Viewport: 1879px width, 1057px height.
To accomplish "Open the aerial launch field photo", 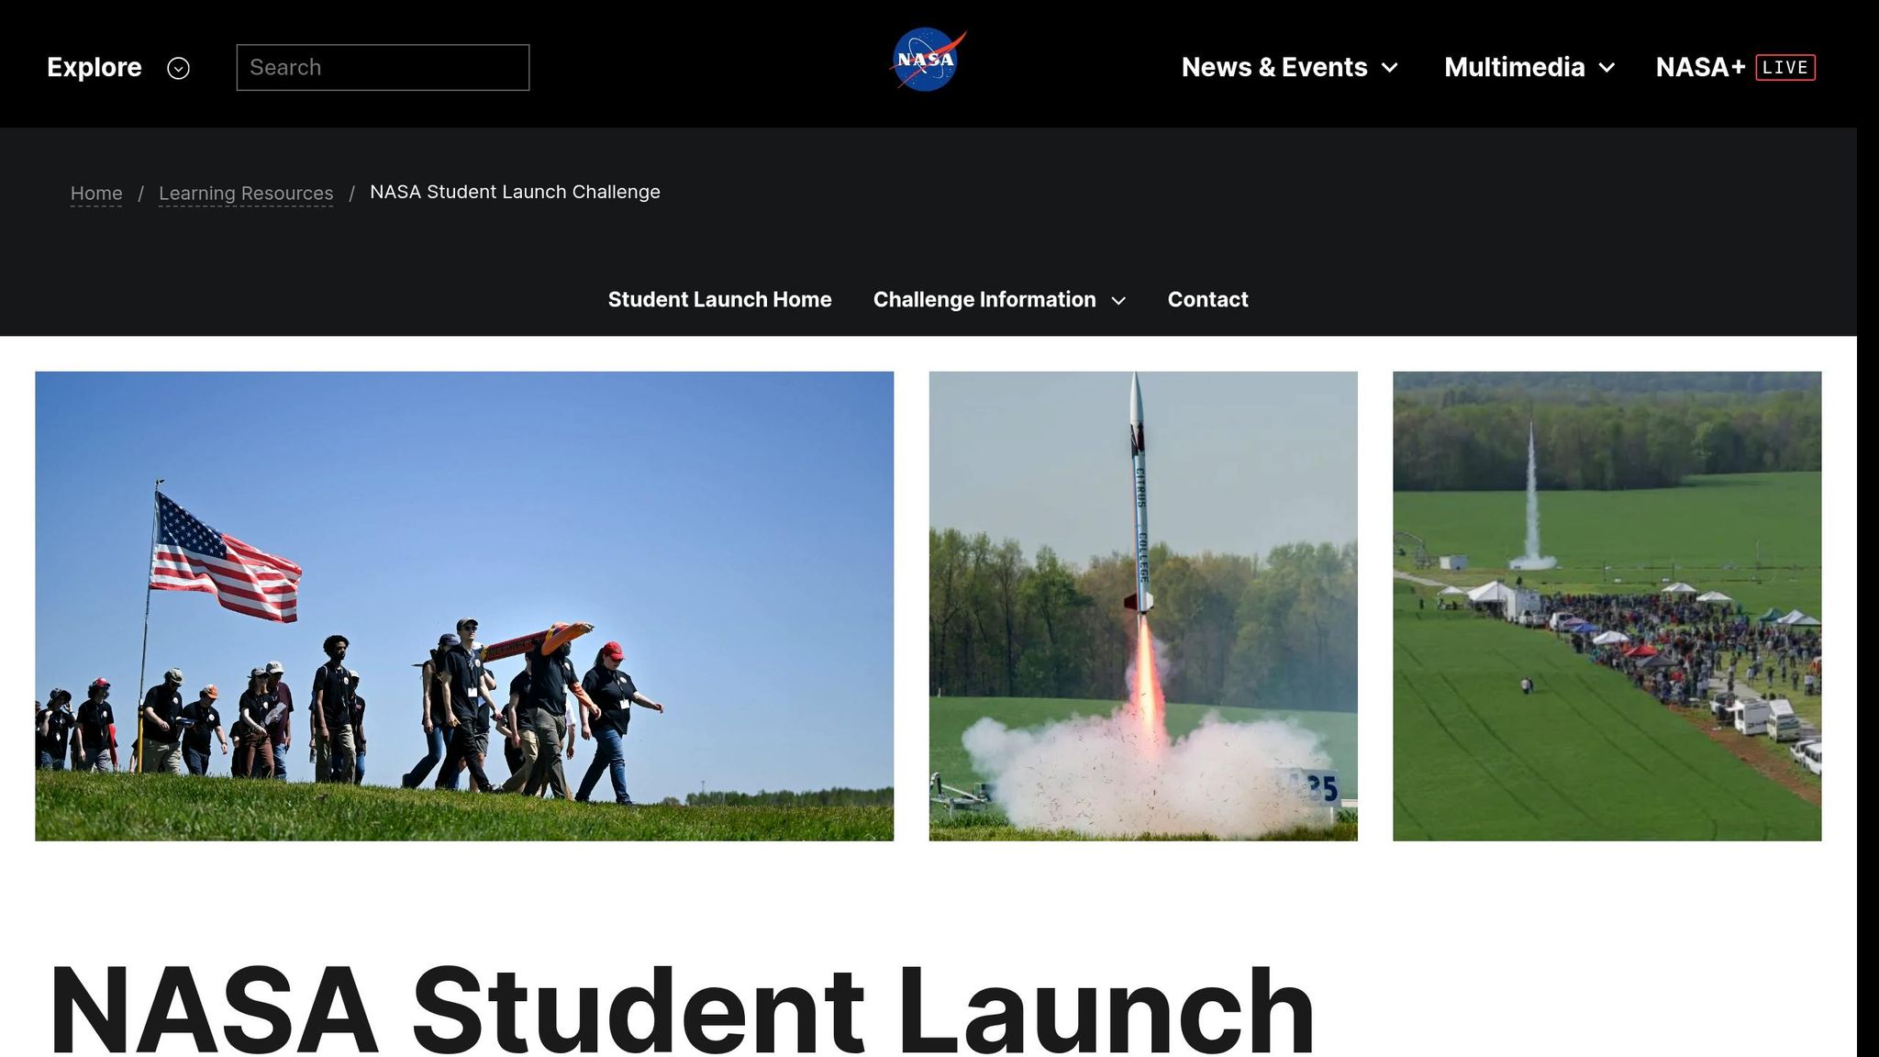I will [1607, 606].
